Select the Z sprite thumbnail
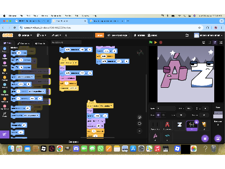 tap(180, 126)
